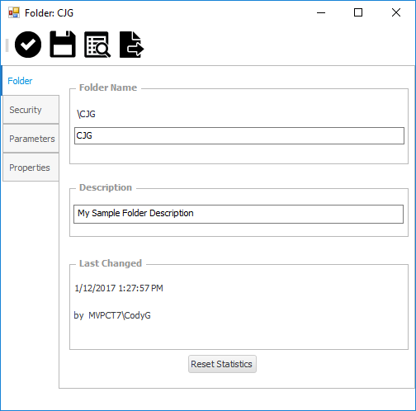Open the Security tab
416x411 pixels.
coord(31,110)
